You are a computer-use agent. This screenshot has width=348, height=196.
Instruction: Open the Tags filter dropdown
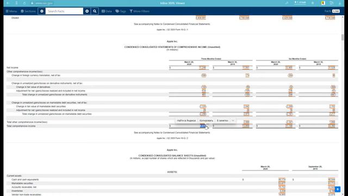point(121,11)
